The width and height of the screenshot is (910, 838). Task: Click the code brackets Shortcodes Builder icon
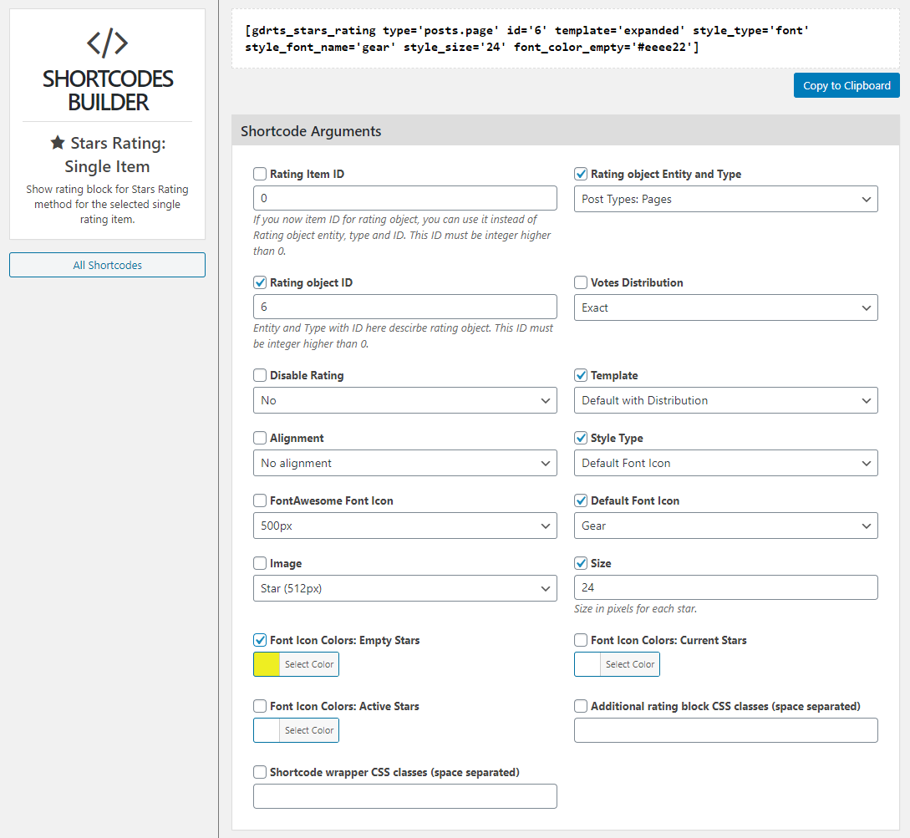(107, 43)
